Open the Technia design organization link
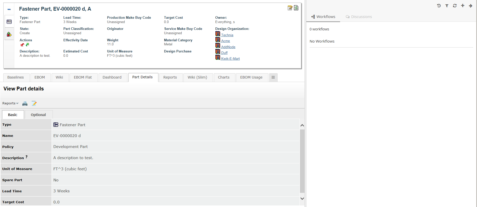 pyautogui.click(x=227, y=35)
